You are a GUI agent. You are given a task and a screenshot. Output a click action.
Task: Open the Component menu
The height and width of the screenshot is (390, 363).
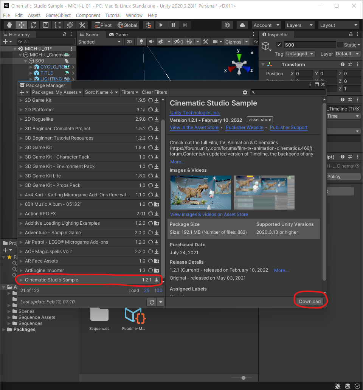88,16
